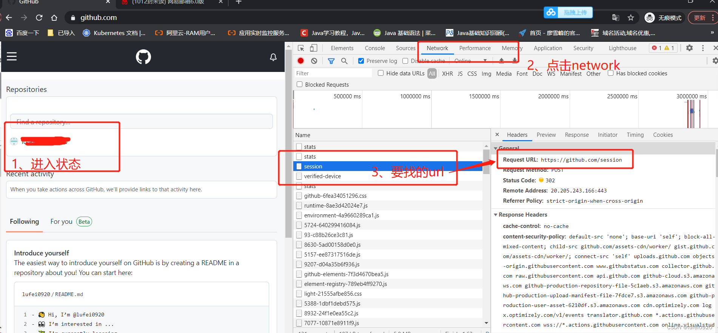Open the github-6fea34051296.css request
The image size is (718, 333).
click(x=388, y=196)
